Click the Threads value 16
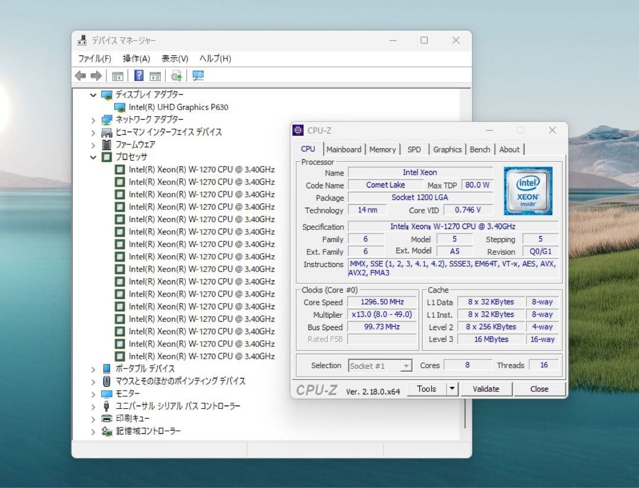639x488 pixels. point(544,365)
